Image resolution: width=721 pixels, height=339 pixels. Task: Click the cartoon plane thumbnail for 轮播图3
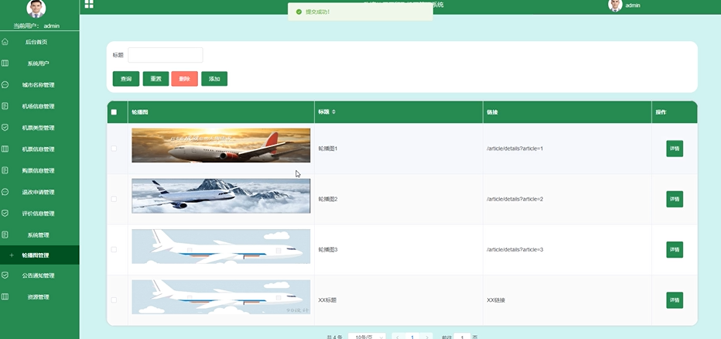point(221,247)
